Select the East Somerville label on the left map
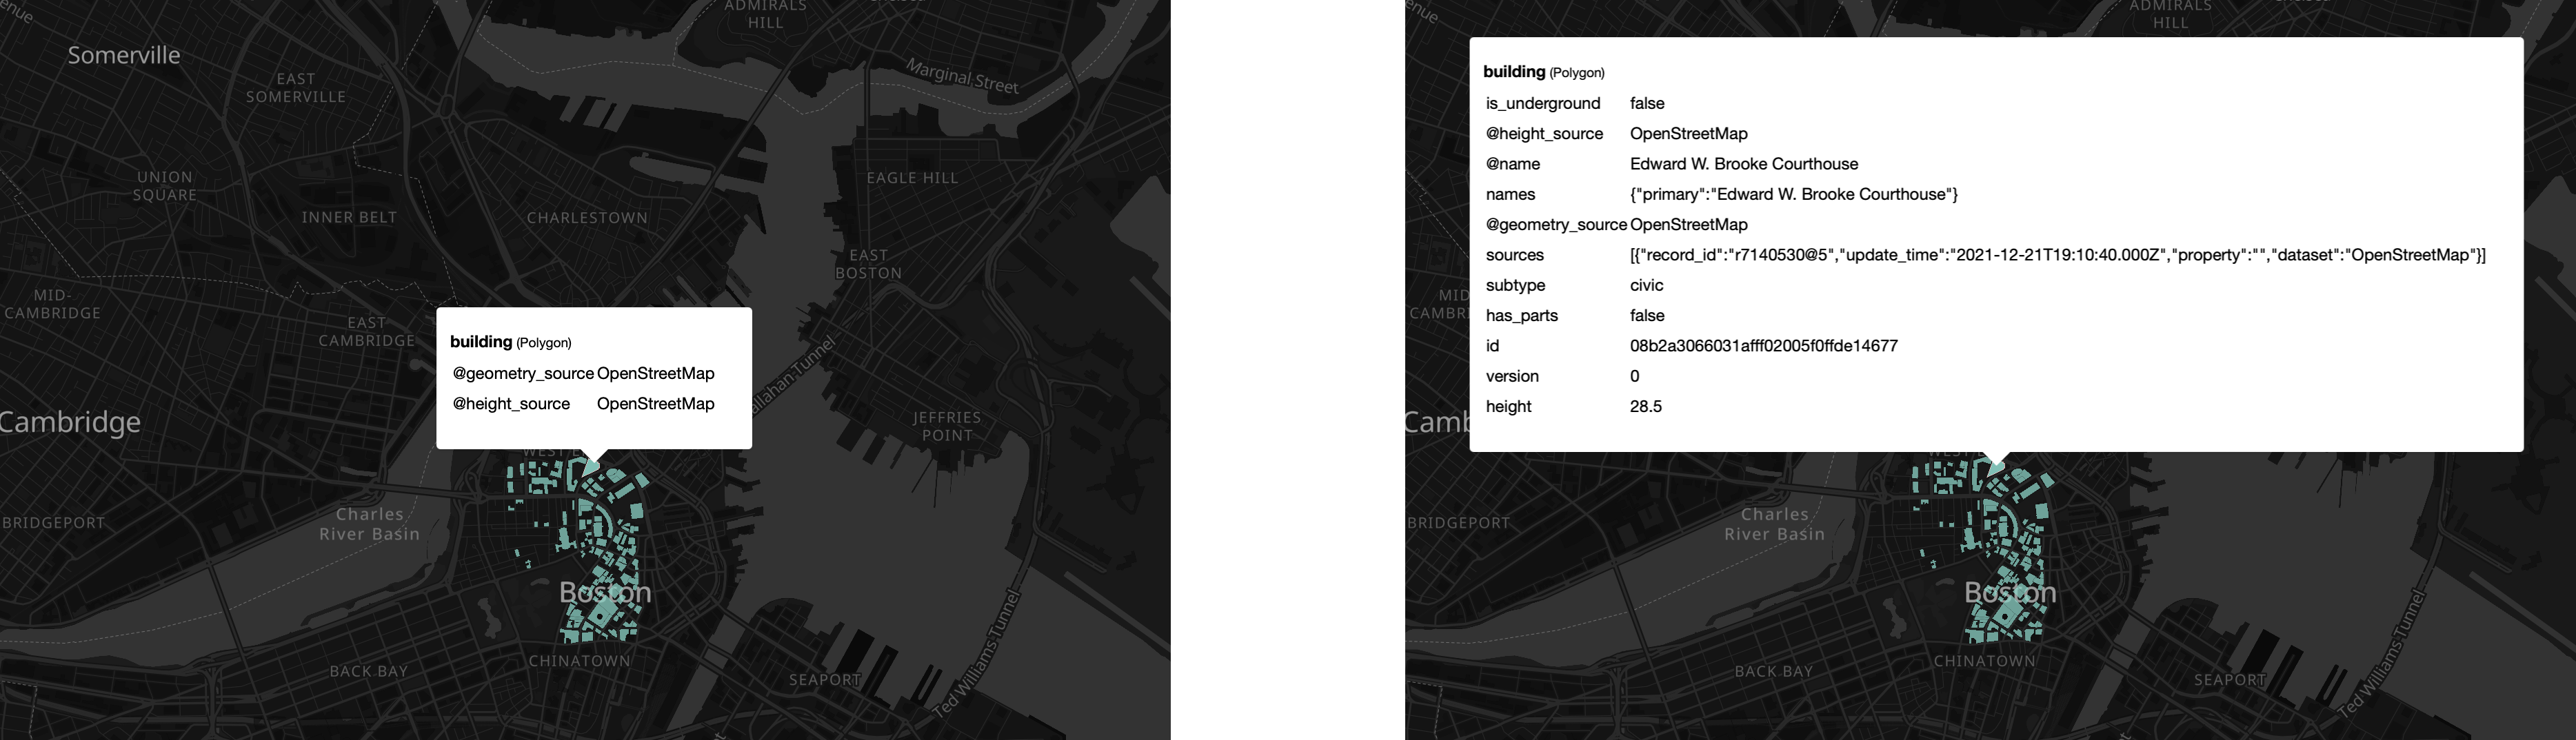Image resolution: width=2576 pixels, height=740 pixels. point(296,88)
